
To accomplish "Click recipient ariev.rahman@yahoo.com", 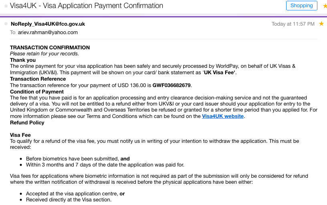I will point(48,32).
